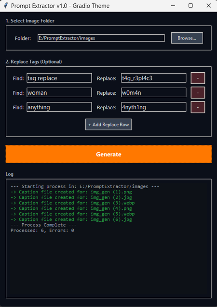
Task: Click the '1. Select Image Folder' heading
Action: [30, 21]
